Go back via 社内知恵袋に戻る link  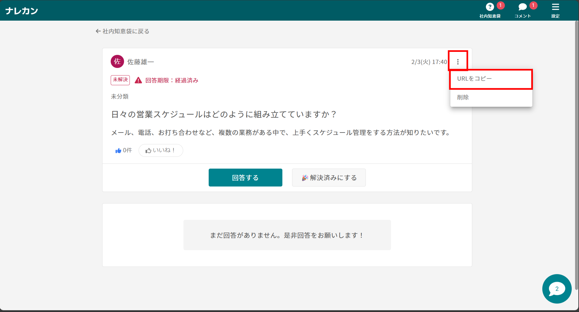pyautogui.click(x=122, y=31)
